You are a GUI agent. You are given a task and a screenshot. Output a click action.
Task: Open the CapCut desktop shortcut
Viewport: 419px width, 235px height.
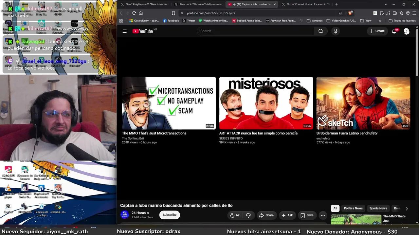8,208
